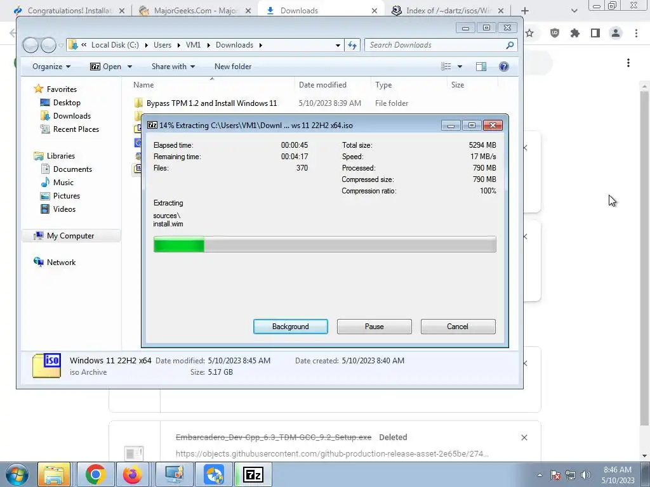
Task: Switch to the MajorGeeks.Com Chrome tab
Action: 196,11
